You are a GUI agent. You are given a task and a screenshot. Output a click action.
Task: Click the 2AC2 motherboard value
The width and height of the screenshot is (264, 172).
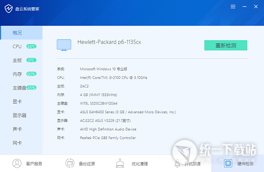point(84,86)
